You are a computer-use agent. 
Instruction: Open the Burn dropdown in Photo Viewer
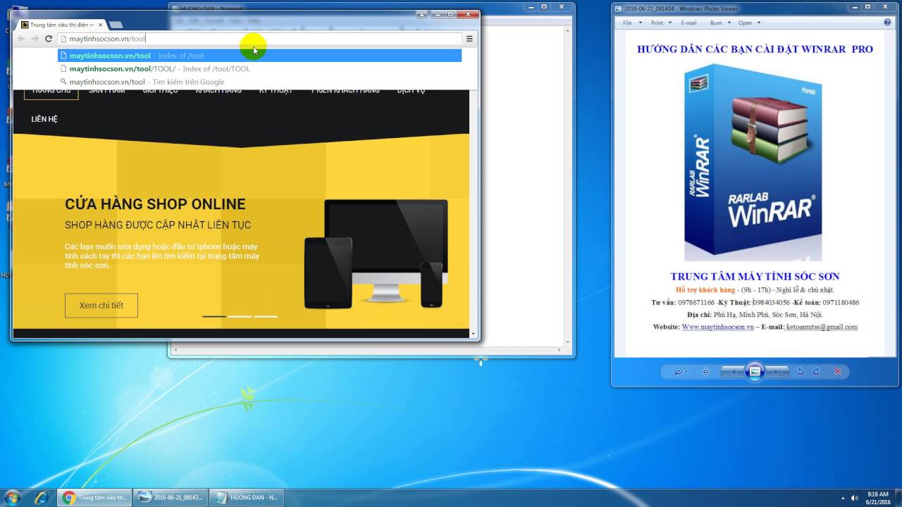[719, 23]
